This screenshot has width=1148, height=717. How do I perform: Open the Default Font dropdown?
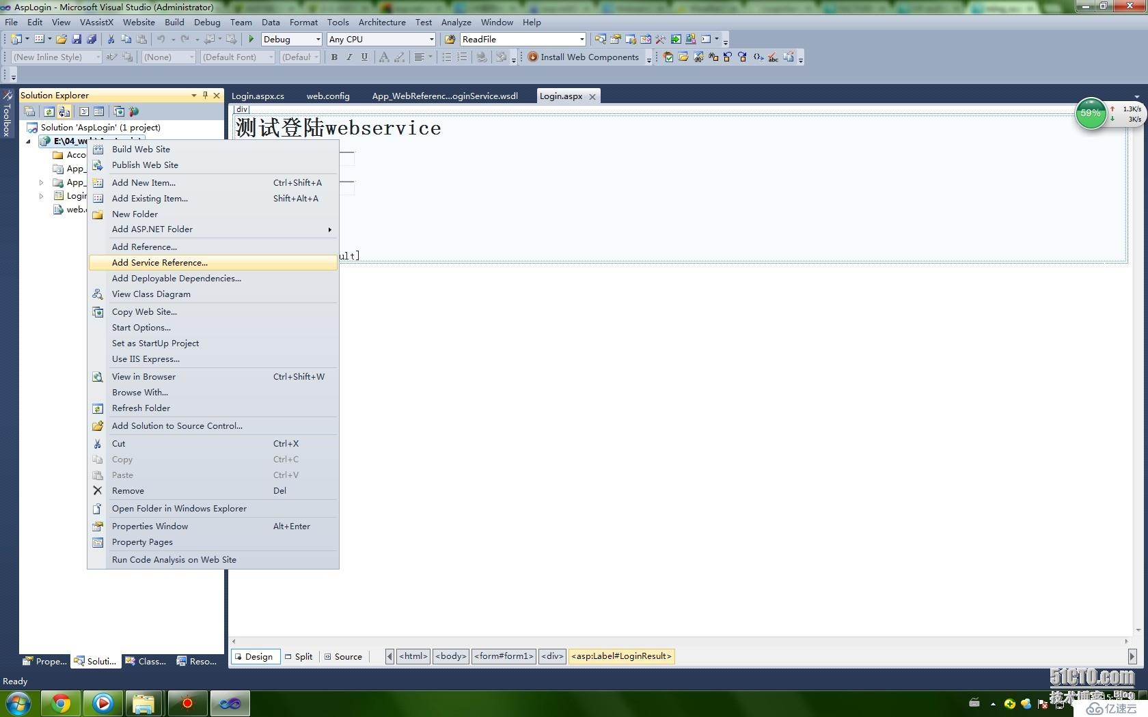[271, 57]
